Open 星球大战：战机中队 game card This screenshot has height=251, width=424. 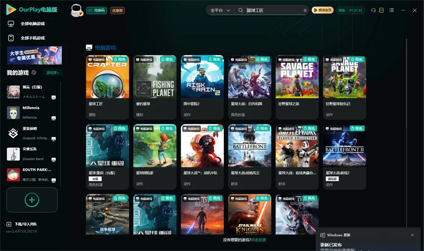(x=202, y=156)
